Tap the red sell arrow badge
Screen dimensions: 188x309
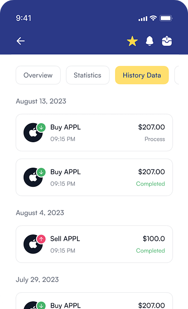pos(41,239)
